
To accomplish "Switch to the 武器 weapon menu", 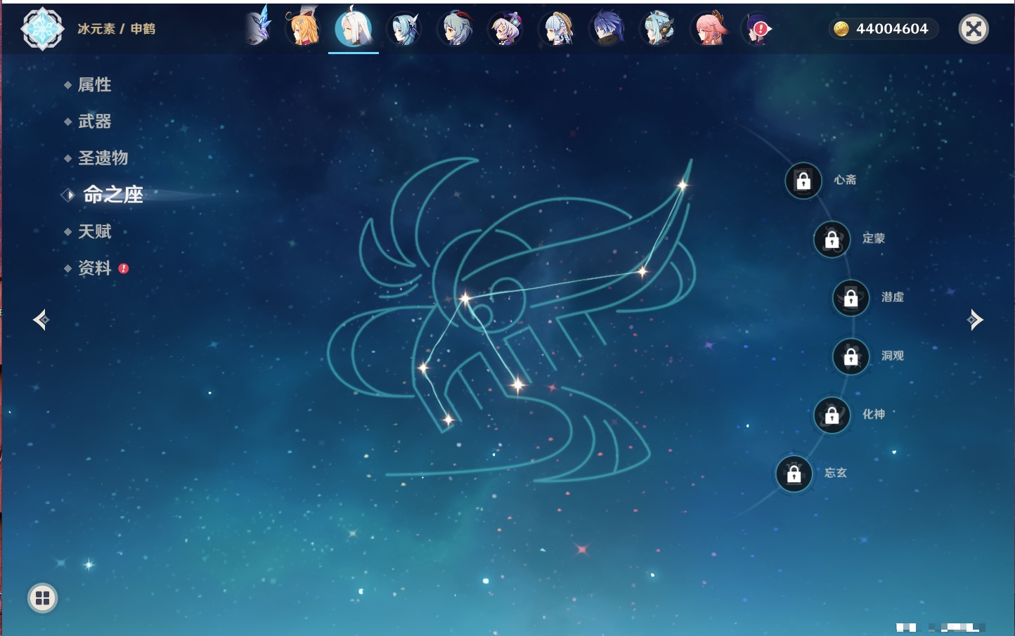I will (x=94, y=122).
